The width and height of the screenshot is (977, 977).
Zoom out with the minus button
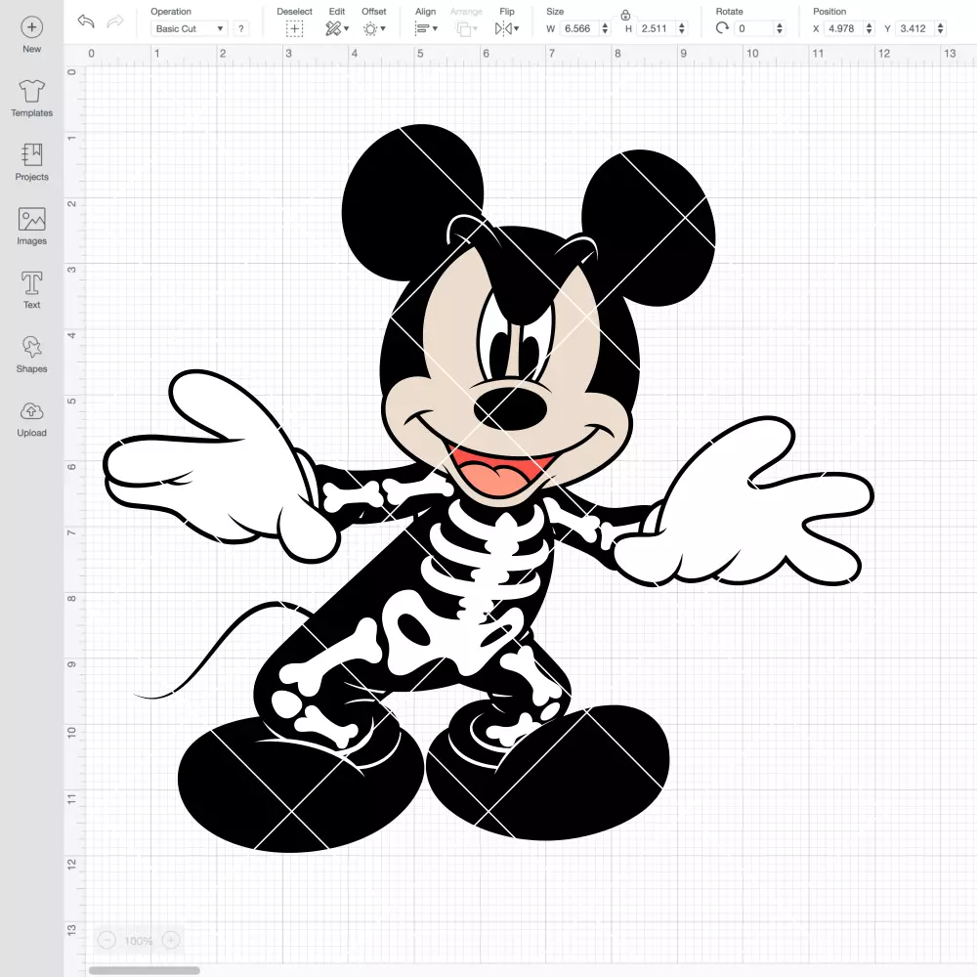106,940
